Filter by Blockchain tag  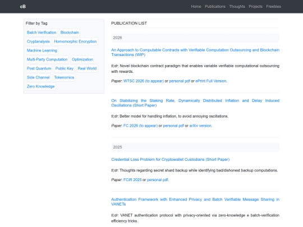click(70, 33)
